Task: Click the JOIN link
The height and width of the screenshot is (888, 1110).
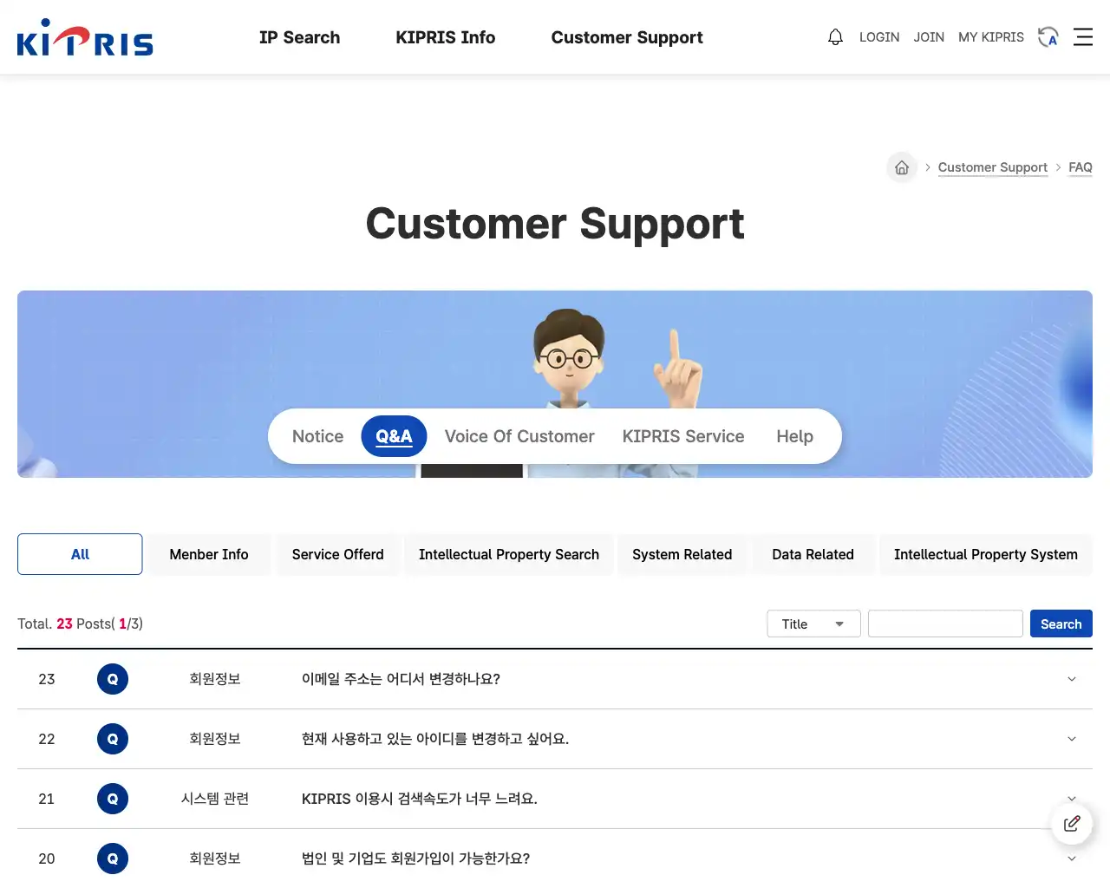Action: 929,37
